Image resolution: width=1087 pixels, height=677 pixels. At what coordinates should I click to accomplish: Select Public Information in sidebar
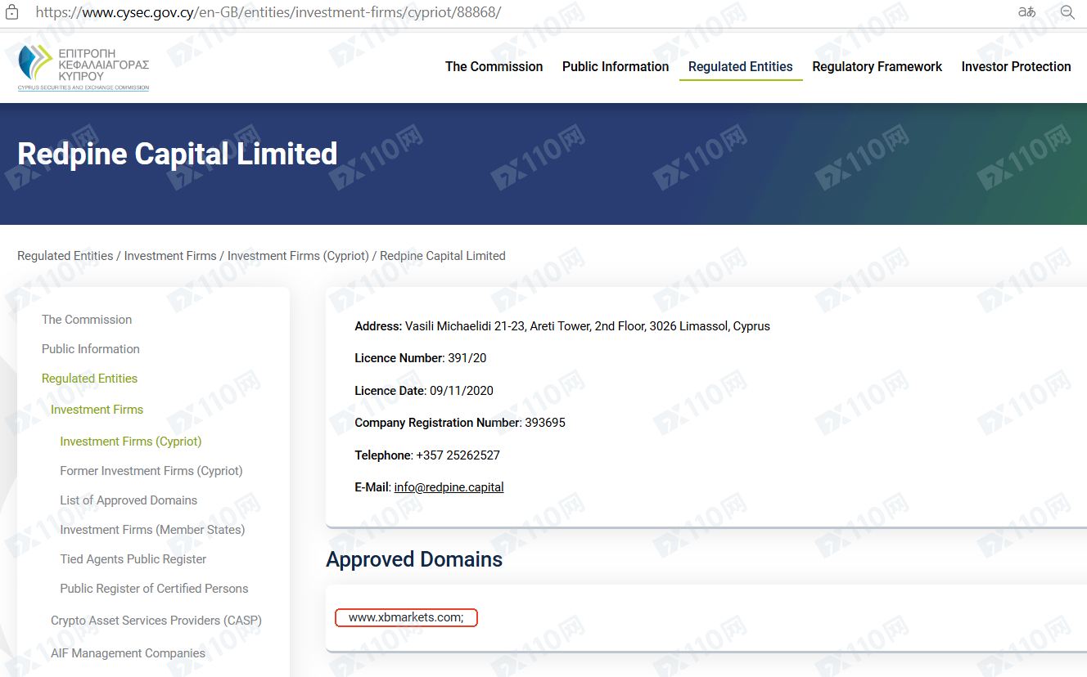coord(91,349)
